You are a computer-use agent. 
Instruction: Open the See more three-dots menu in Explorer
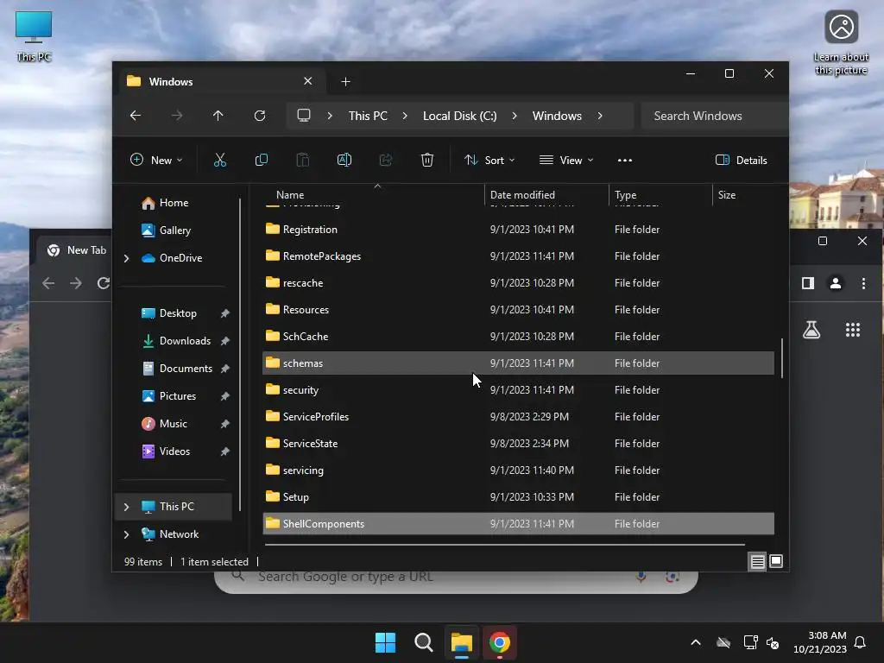[x=625, y=160]
